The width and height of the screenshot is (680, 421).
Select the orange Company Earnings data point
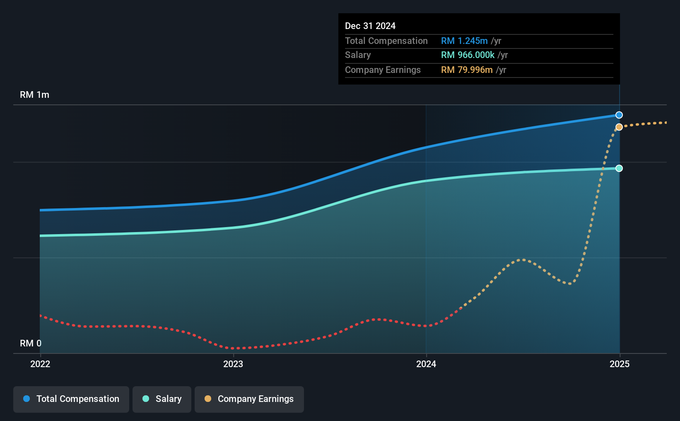click(619, 127)
